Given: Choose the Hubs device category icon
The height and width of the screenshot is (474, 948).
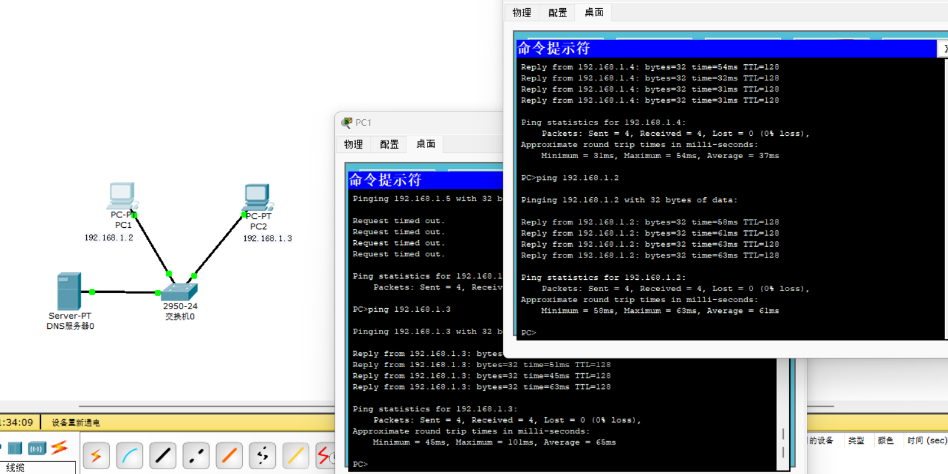Looking at the screenshot, I should (x=15, y=448).
